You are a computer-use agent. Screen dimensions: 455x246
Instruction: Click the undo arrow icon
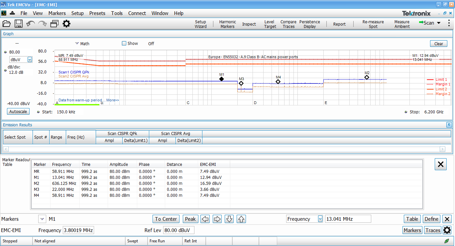point(31,24)
